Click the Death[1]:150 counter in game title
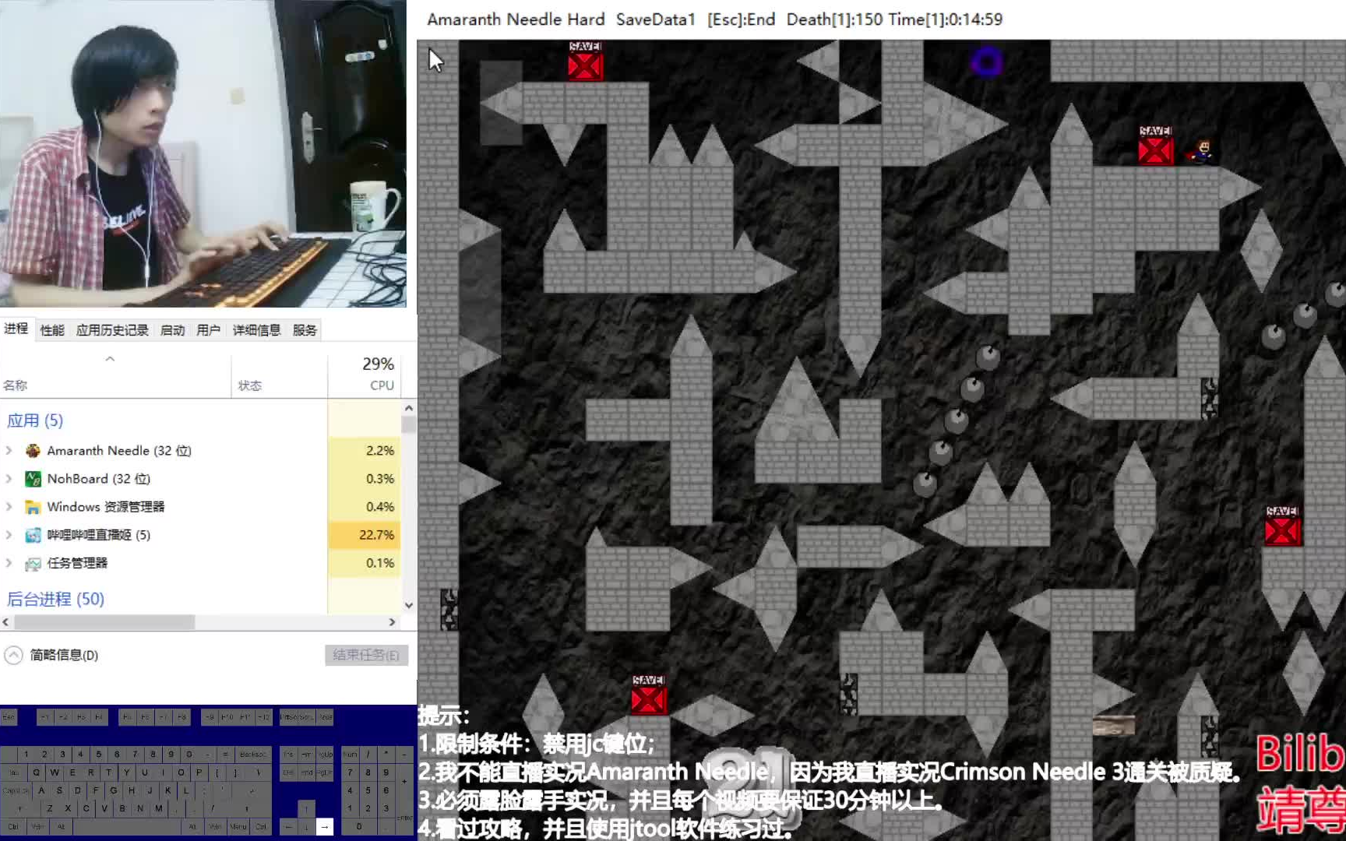1346x841 pixels. coord(834,19)
